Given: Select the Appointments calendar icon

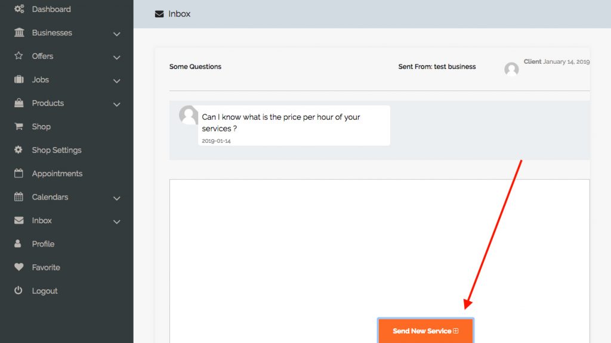Looking at the screenshot, I should 18,173.
